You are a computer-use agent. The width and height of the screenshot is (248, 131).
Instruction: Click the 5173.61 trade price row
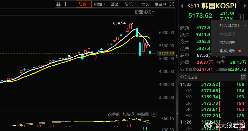pos(209,109)
